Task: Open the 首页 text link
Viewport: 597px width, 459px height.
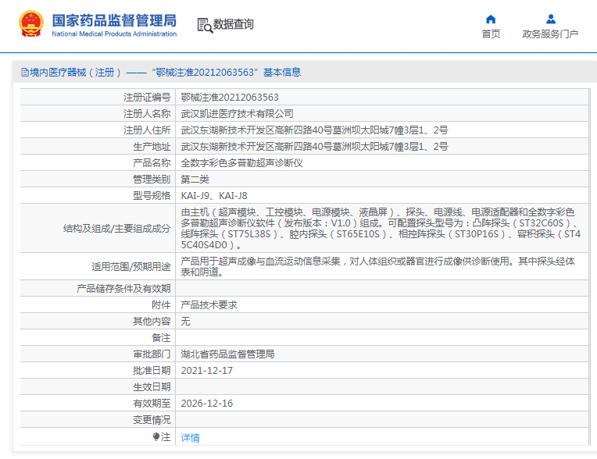Action: click(491, 34)
